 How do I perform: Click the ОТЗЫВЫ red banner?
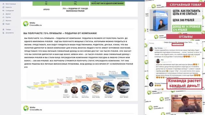point(185,37)
